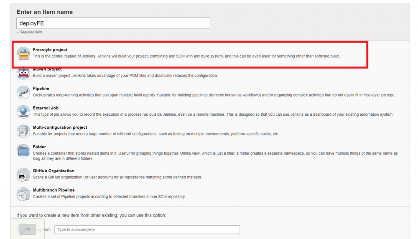Screen dimensions: 418x239
Task: Click the OK button
Action: click(28, 229)
